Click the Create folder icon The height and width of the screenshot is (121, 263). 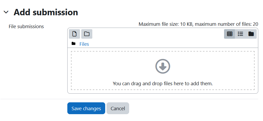87,34
